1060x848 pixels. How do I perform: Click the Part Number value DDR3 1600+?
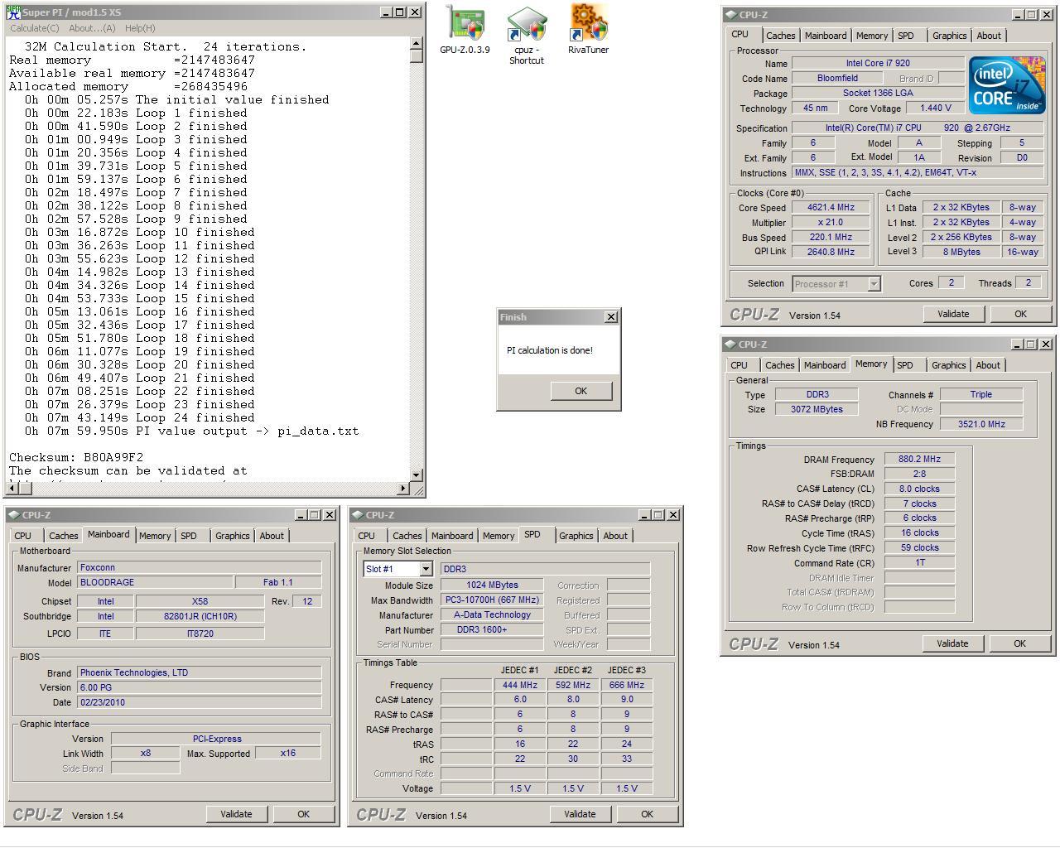pos(492,629)
